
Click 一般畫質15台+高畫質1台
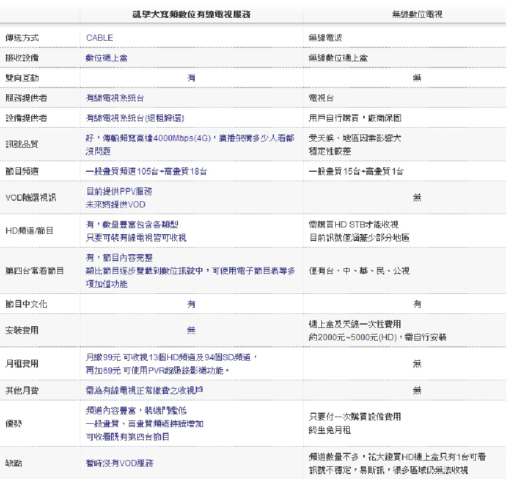[356, 171]
